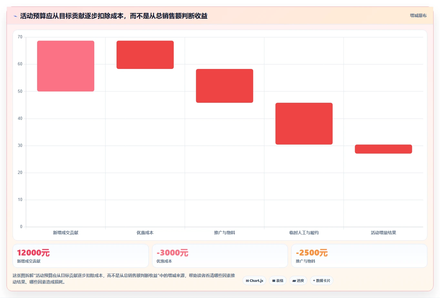
Task: Open the -3000元 优惠成本 data card
Action: click(220, 256)
